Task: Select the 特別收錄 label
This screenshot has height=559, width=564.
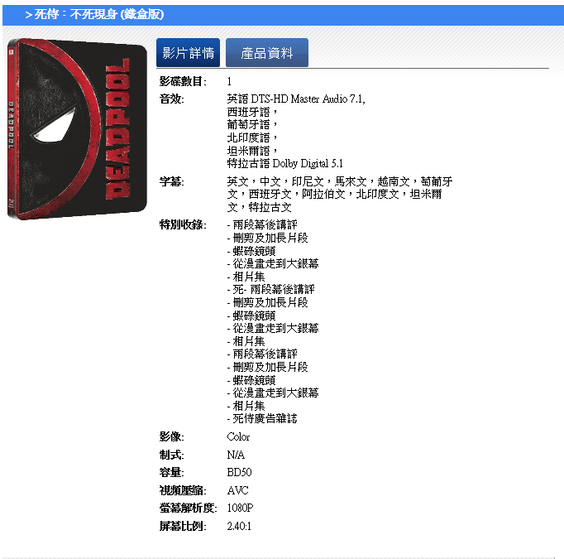Action: click(x=183, y=224)
